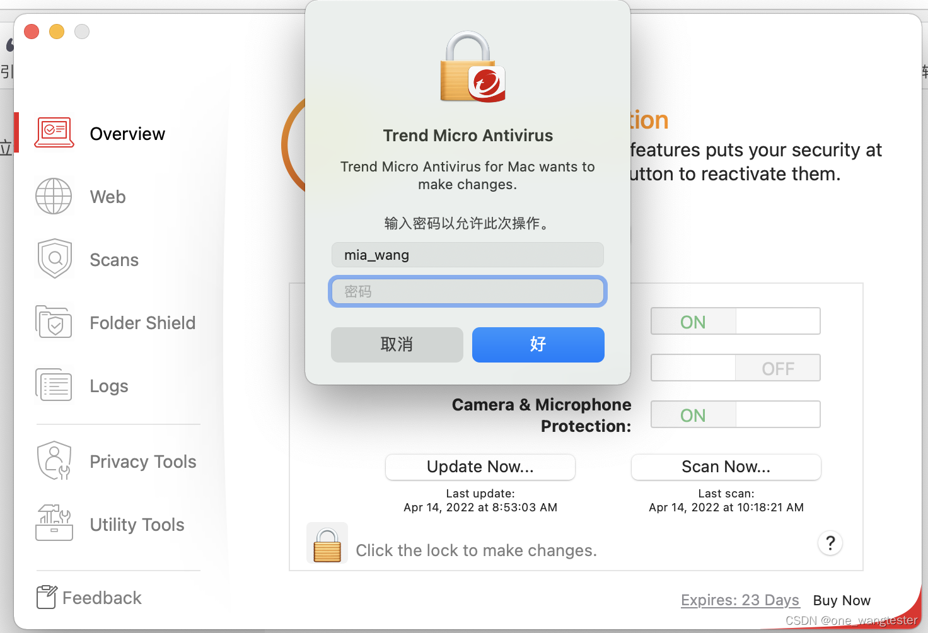Click the Feedback notepad icon
928x633 pixels.
tap(47, 596)
